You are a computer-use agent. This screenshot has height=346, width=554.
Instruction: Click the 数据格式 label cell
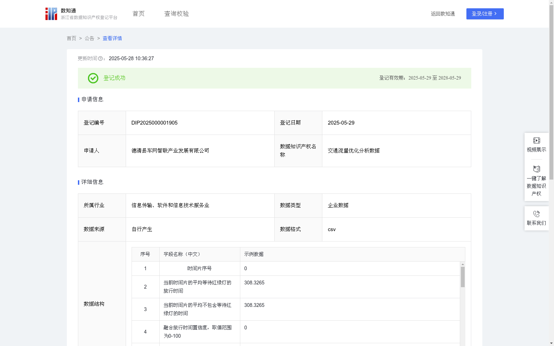pyautogui.click(x=298, y=229)
